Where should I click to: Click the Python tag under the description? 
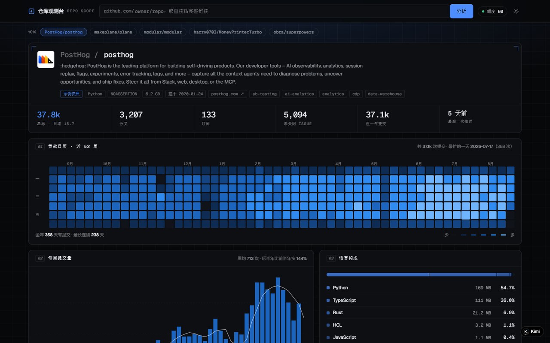[95, 94]
